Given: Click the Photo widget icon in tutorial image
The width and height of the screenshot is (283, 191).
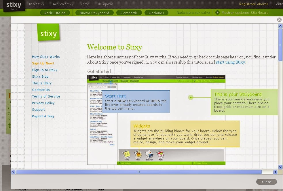Looking at the screenshot, I should pyautogui.click(x=138, y=155).
